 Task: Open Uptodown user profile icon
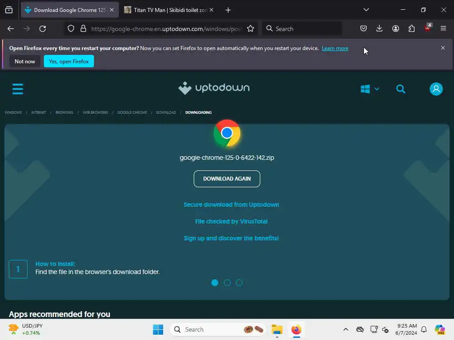point(436,89)
